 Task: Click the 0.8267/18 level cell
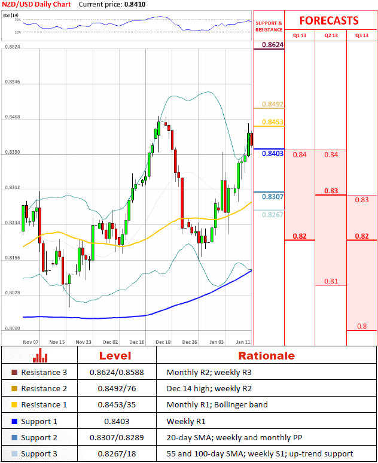tap(117, 453)
